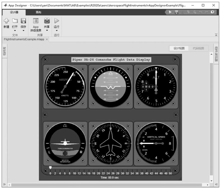Switch to Design View (设计视图)
The width and height of the screenshot is (220, 188).
pos(179,48)
